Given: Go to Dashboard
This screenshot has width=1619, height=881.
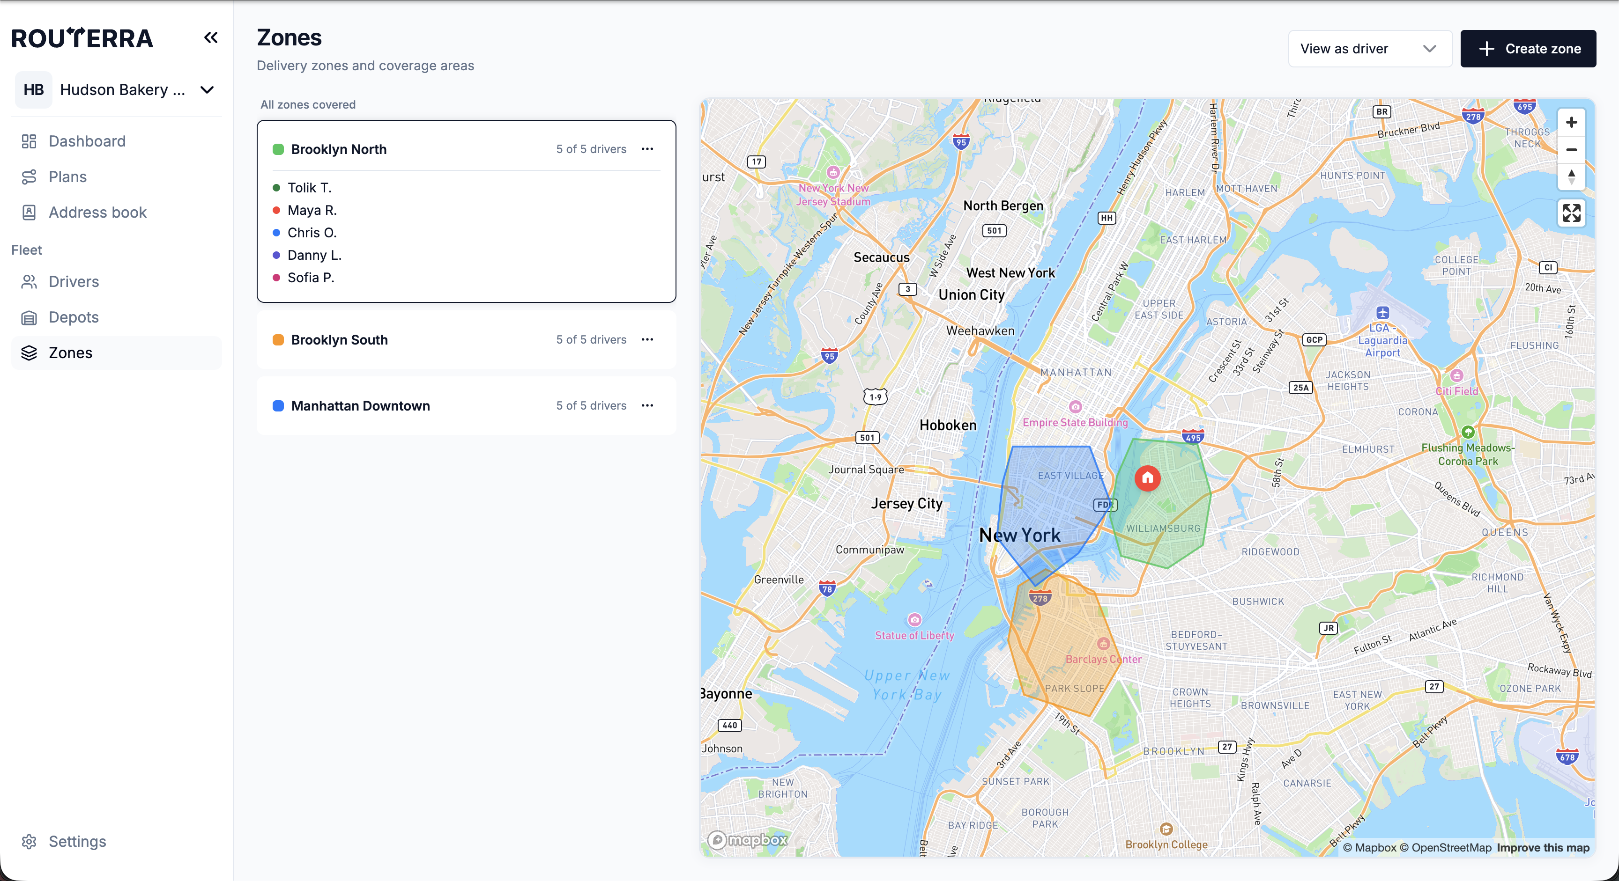Looking at the screenshot, I should [x=116, y=141].
